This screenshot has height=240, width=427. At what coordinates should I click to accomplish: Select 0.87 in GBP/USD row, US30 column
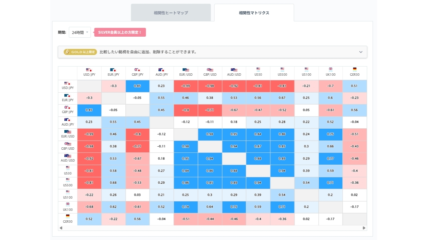click(258, 146)
